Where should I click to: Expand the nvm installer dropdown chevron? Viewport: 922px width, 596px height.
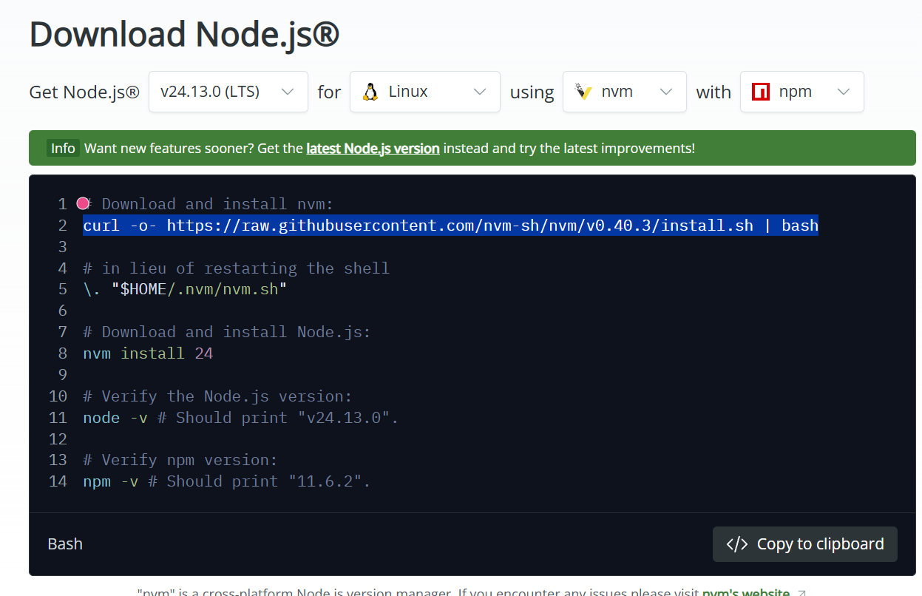pyautogui.click(x=666, y=92)
